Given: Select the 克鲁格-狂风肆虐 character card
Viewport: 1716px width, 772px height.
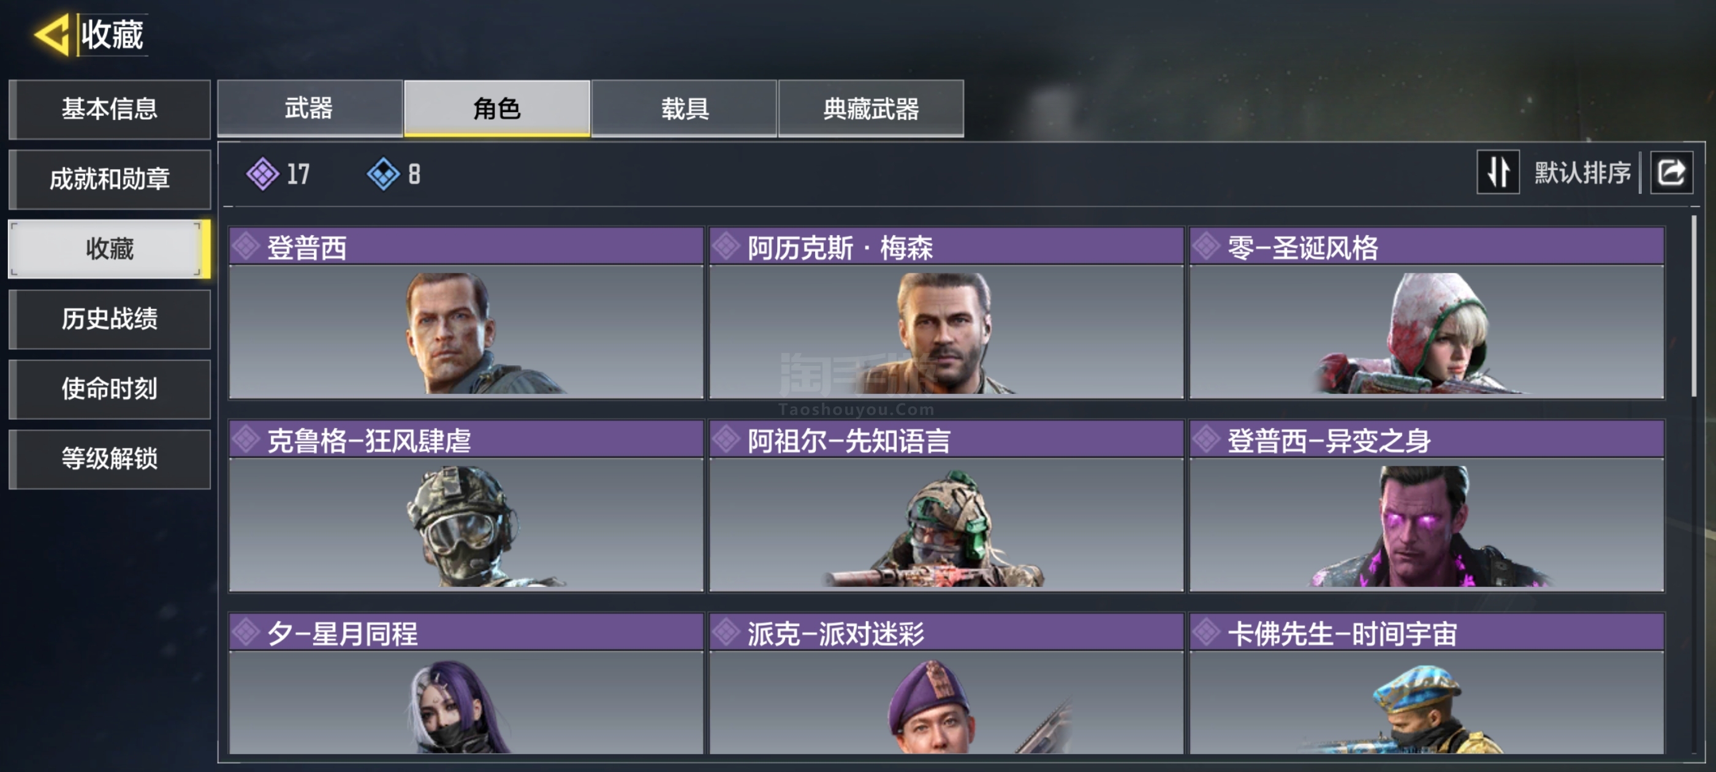Looking at the screenshot, I should (466, 505).
